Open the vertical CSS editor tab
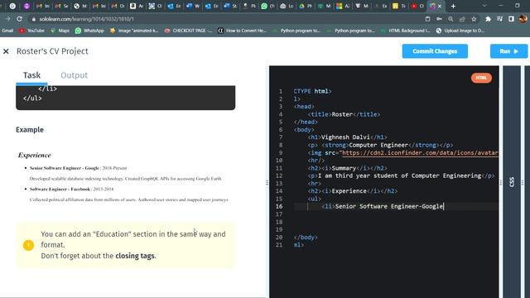530x298 pixels. pyautogui.click(x=512, y=182)
